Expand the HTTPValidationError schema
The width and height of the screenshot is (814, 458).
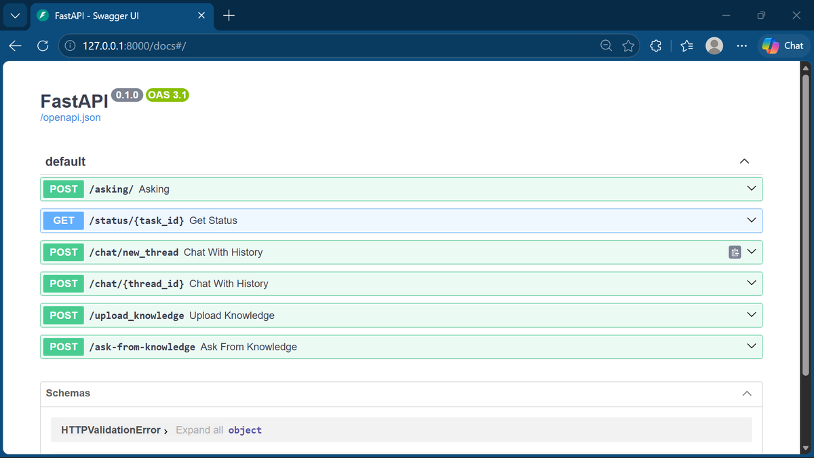pyautogui.click(x=115, y=430)
